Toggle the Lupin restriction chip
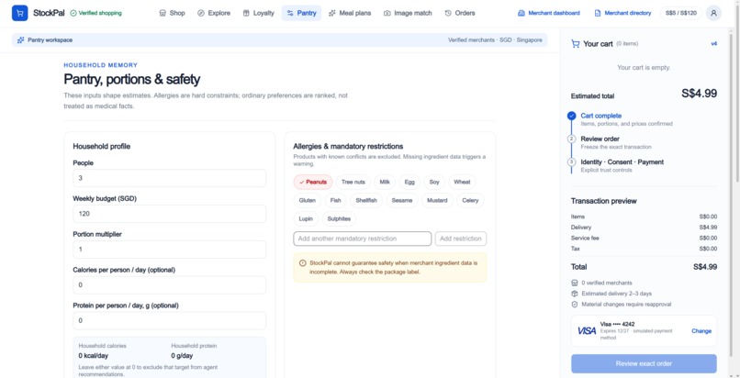This screenshot has height=378, width=740. click(306, 218)
